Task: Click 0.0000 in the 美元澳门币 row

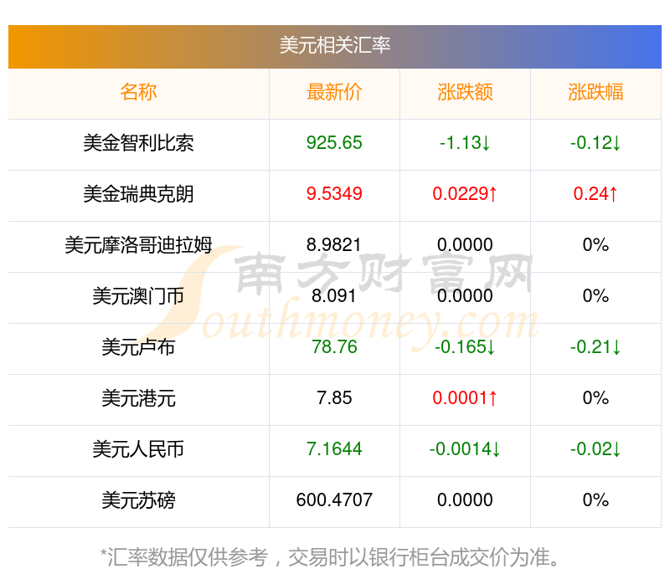Action: [x=465, y=296]
